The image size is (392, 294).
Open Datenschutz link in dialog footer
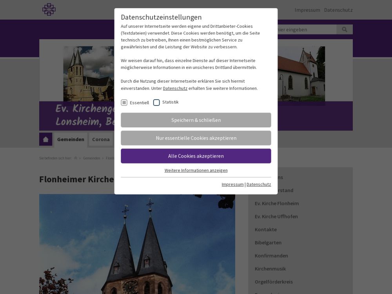click(x=259, y=184)
